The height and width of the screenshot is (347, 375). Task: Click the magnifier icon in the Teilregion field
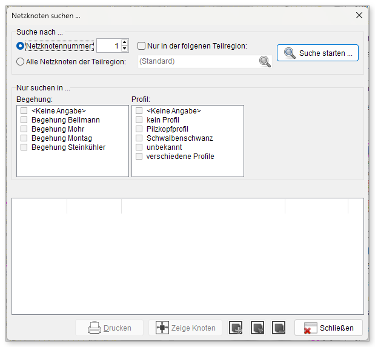[265, 61]
